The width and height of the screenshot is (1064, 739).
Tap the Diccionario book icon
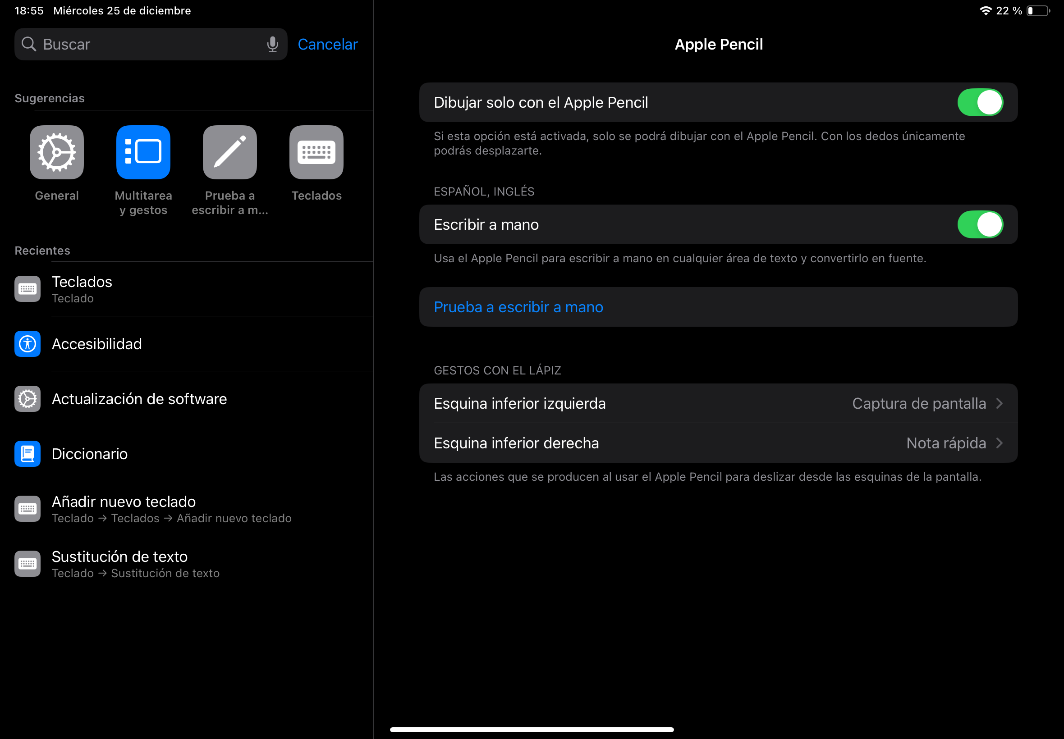click(28, 454)
